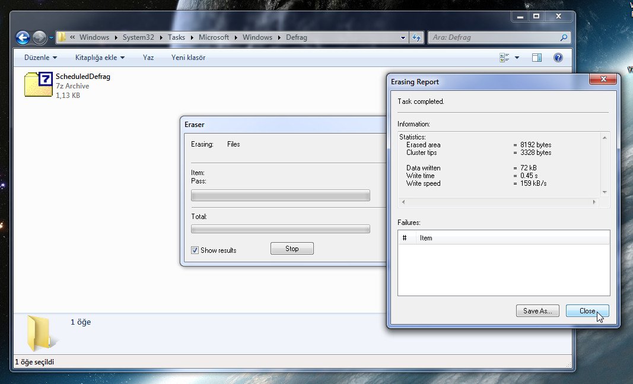Click the blue help icon
The image size is (633, 384).
click(558, 58)
